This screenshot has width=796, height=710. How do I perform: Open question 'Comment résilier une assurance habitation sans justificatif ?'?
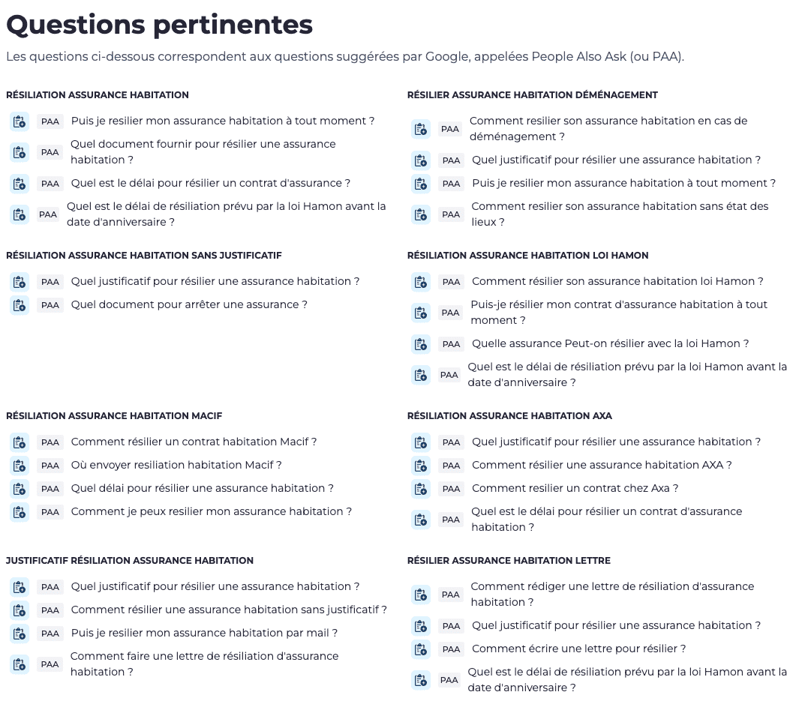[229, 610]
